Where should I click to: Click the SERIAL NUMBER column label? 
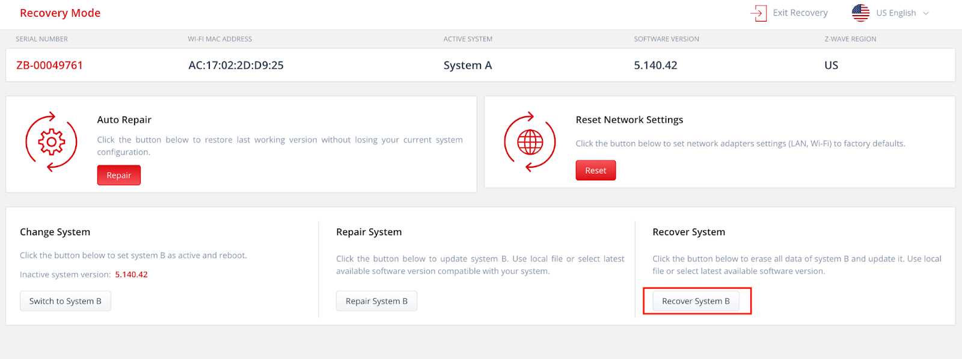41,39
